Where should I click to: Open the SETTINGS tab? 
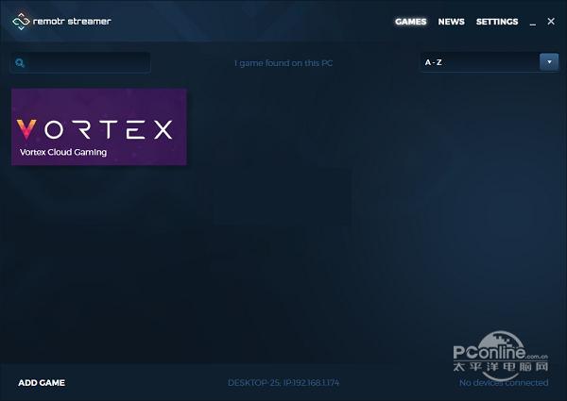point(497,22)
